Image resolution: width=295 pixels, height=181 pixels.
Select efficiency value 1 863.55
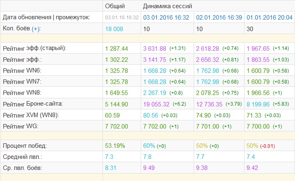[x=258, y=60]
